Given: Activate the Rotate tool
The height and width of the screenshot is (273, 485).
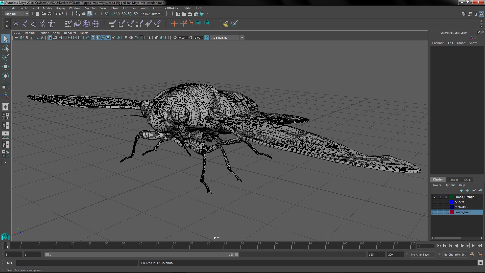Looking at the screenshot, I should click(x=6, y=76).
